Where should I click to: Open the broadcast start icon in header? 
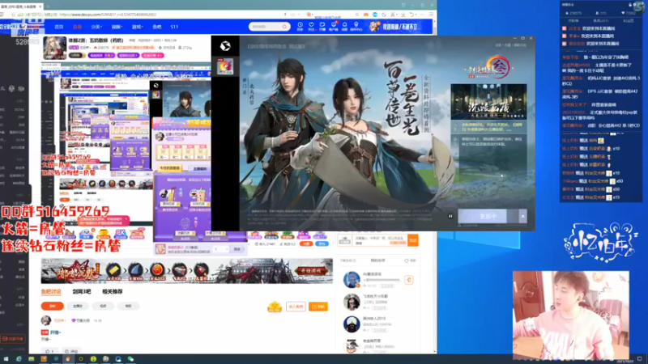click(322, 27)
